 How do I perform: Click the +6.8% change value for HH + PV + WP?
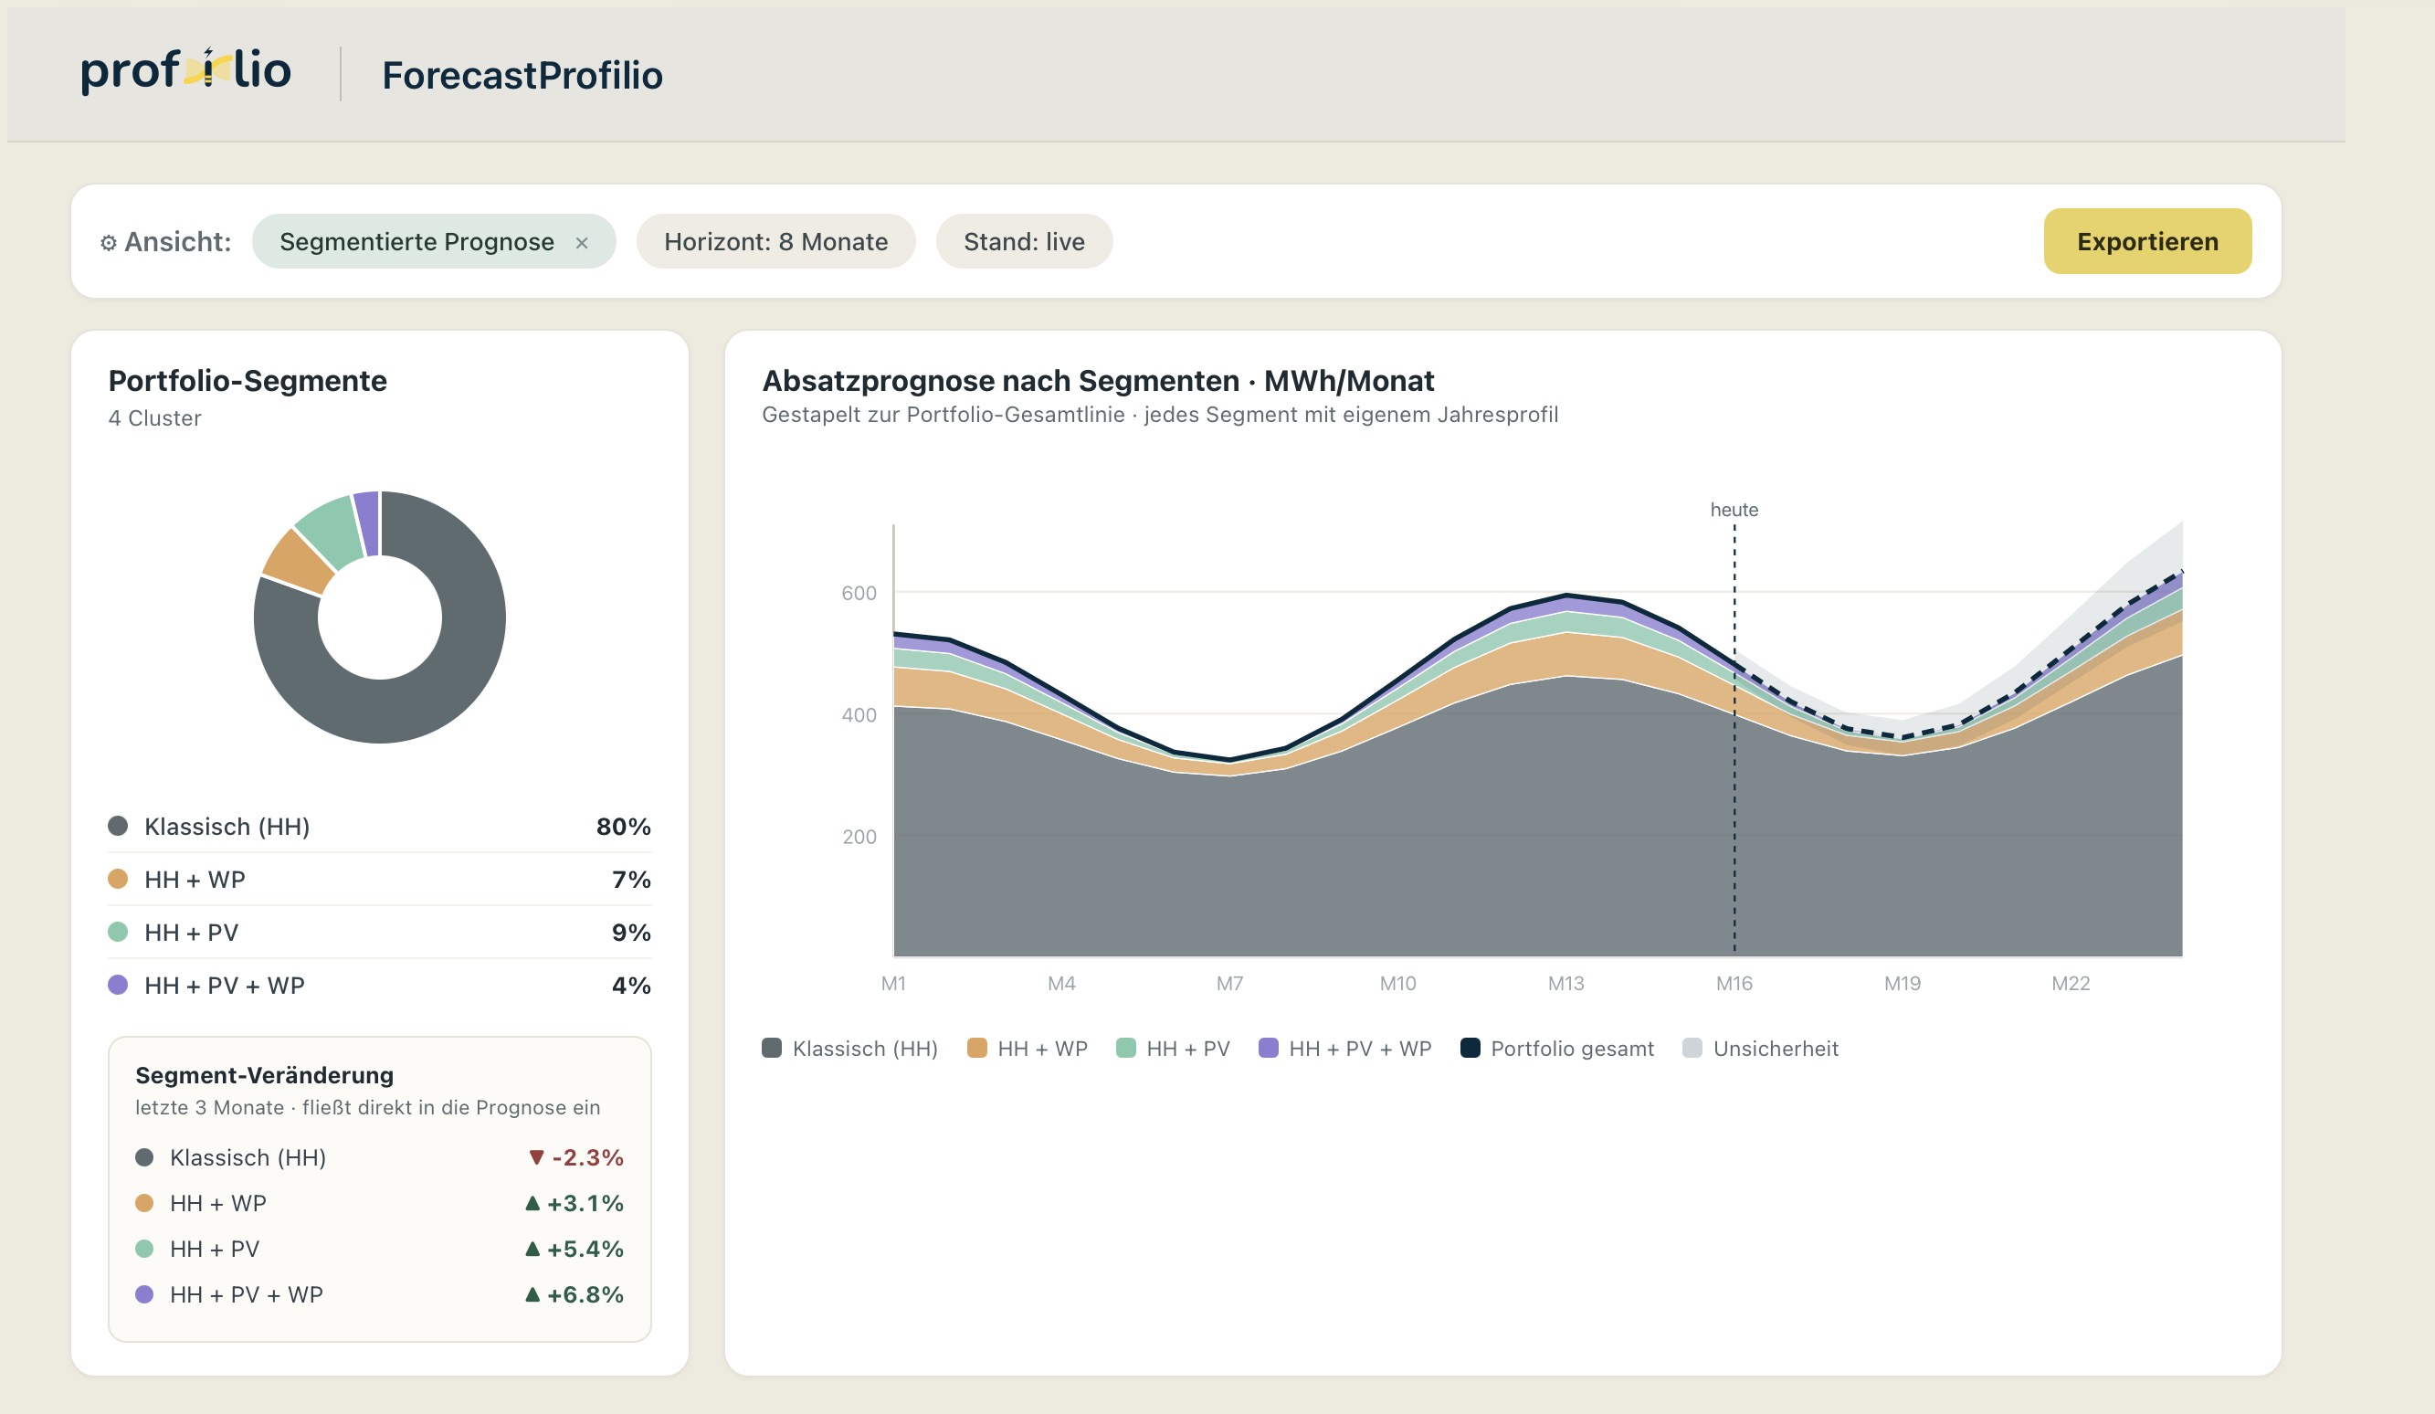[585, 1294]
